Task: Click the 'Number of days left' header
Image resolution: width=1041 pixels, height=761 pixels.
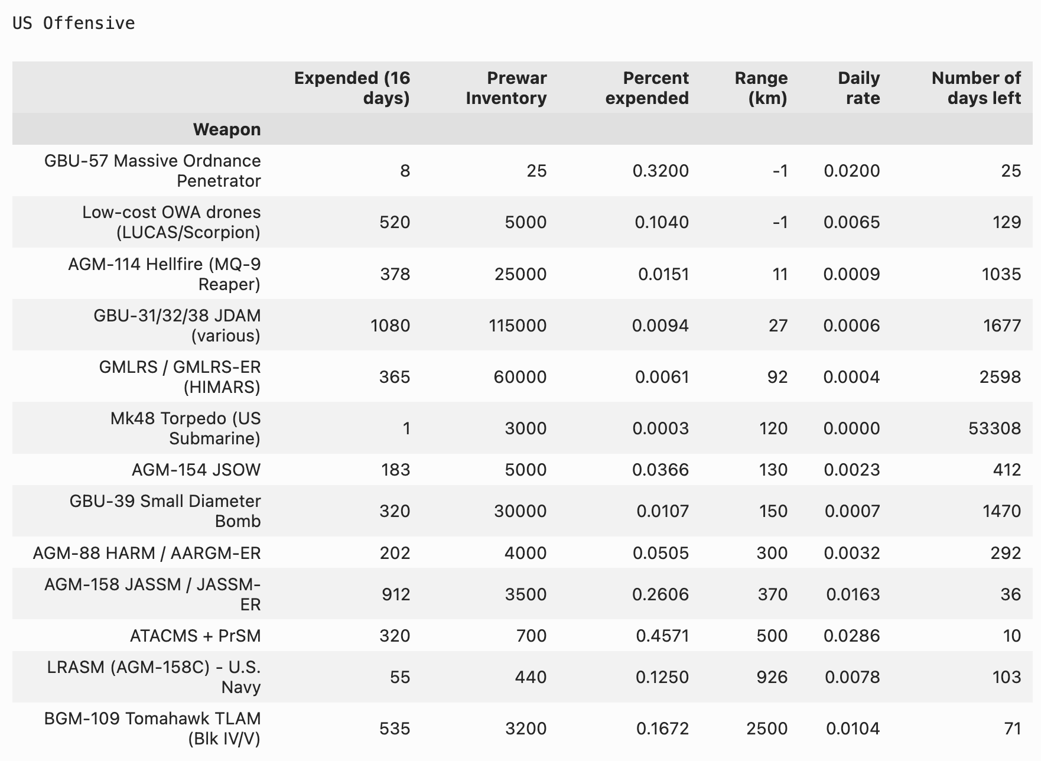Action: (x=975, y=87)
